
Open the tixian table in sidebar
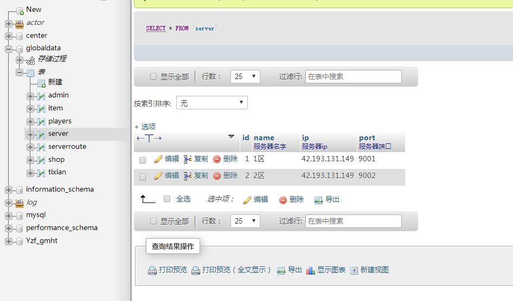pyautogui.click(x=57, y=172)
